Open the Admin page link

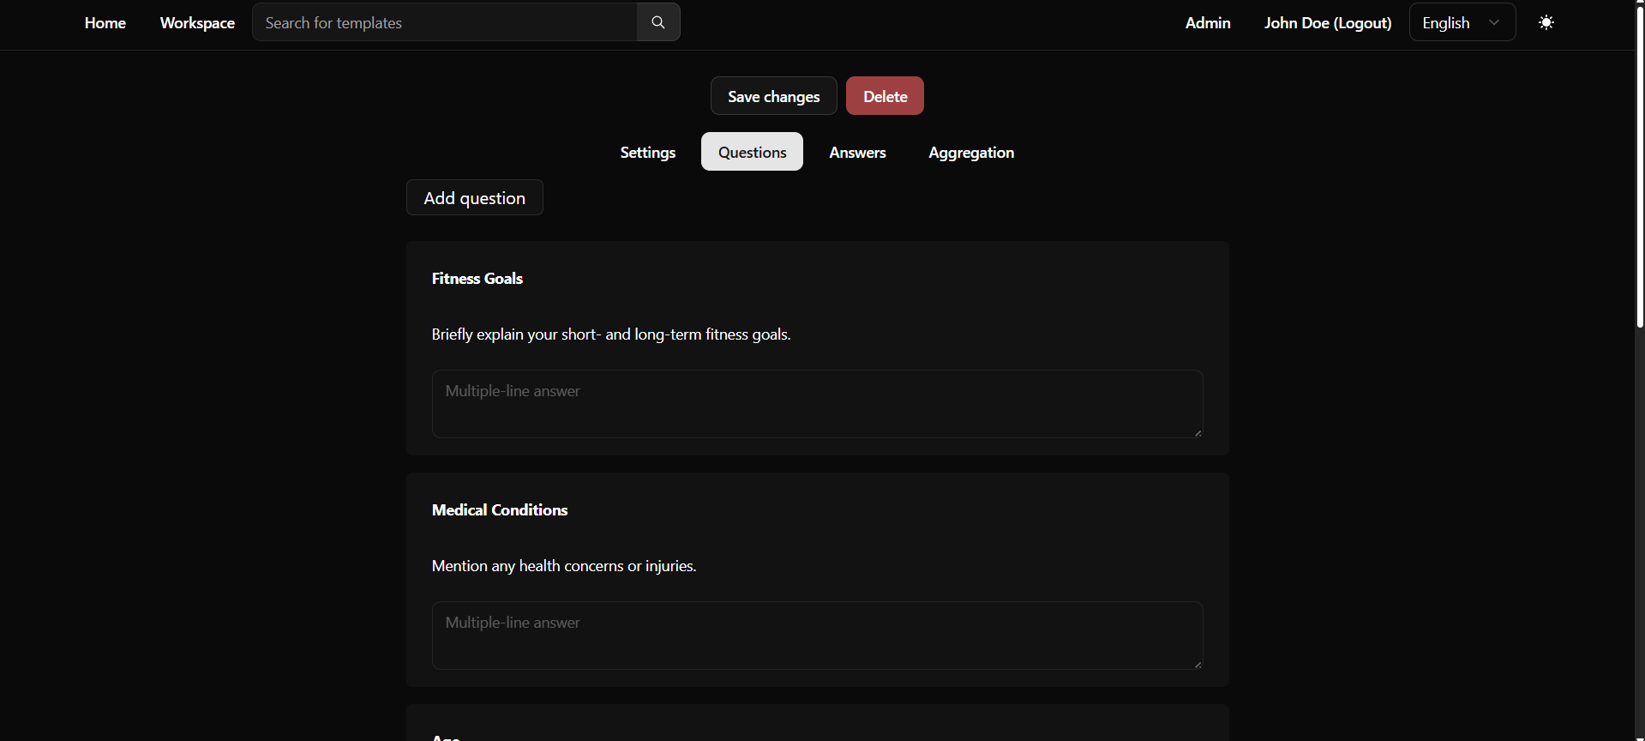tap(1207, 23)
